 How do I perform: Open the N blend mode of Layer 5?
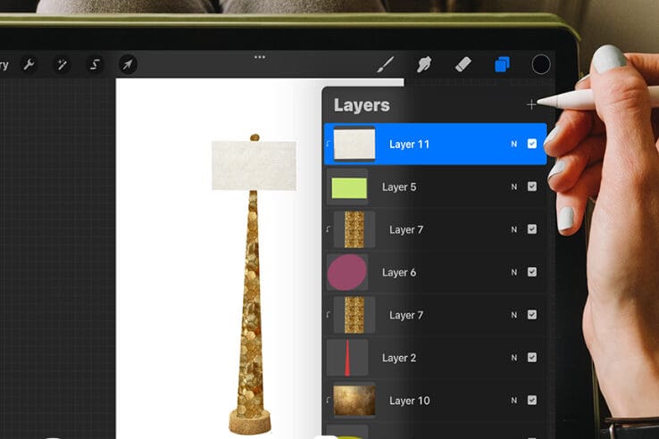tap(514, 187)
